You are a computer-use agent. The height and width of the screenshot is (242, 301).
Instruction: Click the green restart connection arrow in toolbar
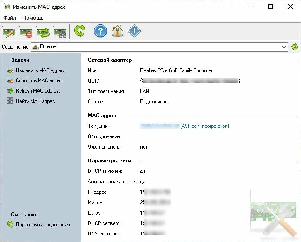pos(80,31)
